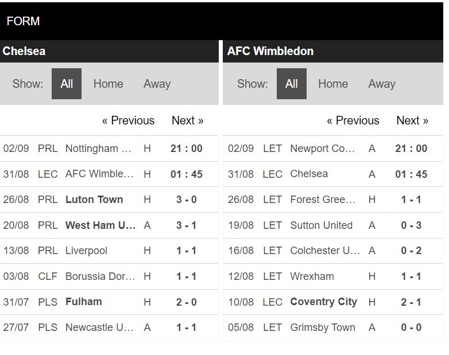Go to Previous Chelsea fixtures
The image size is (449, 355).
128,120
